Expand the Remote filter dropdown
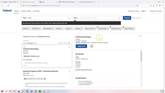 [x=26, y=29]
